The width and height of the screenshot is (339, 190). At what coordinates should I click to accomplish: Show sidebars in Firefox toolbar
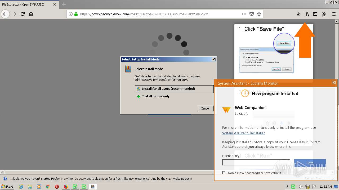pyautogui.click(x=315, y=14)
